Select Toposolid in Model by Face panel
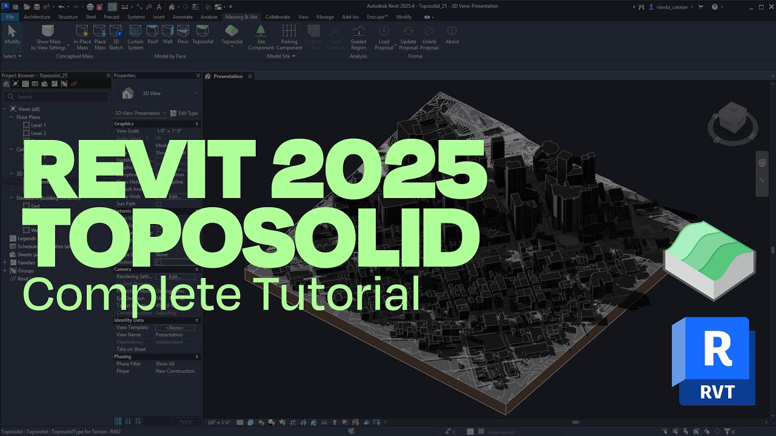This screenshot has height=436, width=776. pos(202,35)
